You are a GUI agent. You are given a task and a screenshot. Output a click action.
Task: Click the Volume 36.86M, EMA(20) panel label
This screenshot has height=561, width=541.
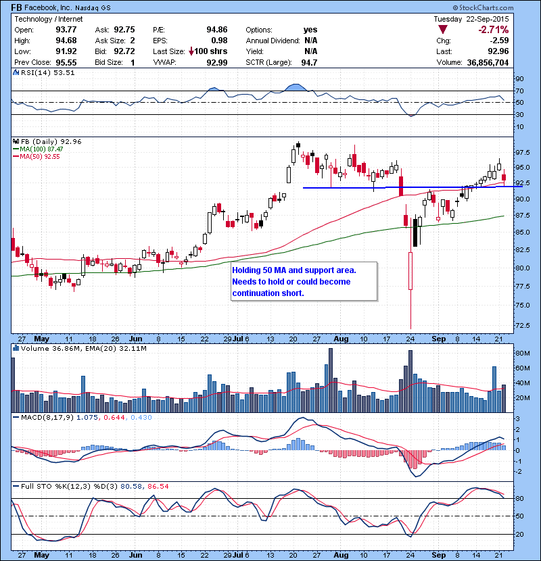click(x=83, y=348)
